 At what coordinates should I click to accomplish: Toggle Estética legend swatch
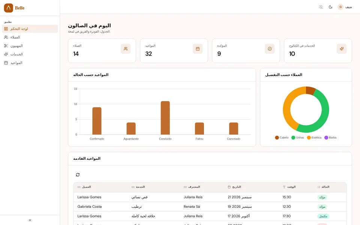point(309,138)
